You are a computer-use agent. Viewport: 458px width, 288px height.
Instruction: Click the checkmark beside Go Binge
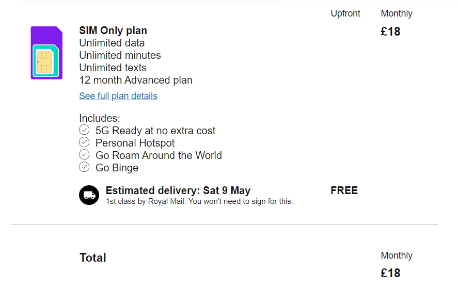[x=84, y=167]
